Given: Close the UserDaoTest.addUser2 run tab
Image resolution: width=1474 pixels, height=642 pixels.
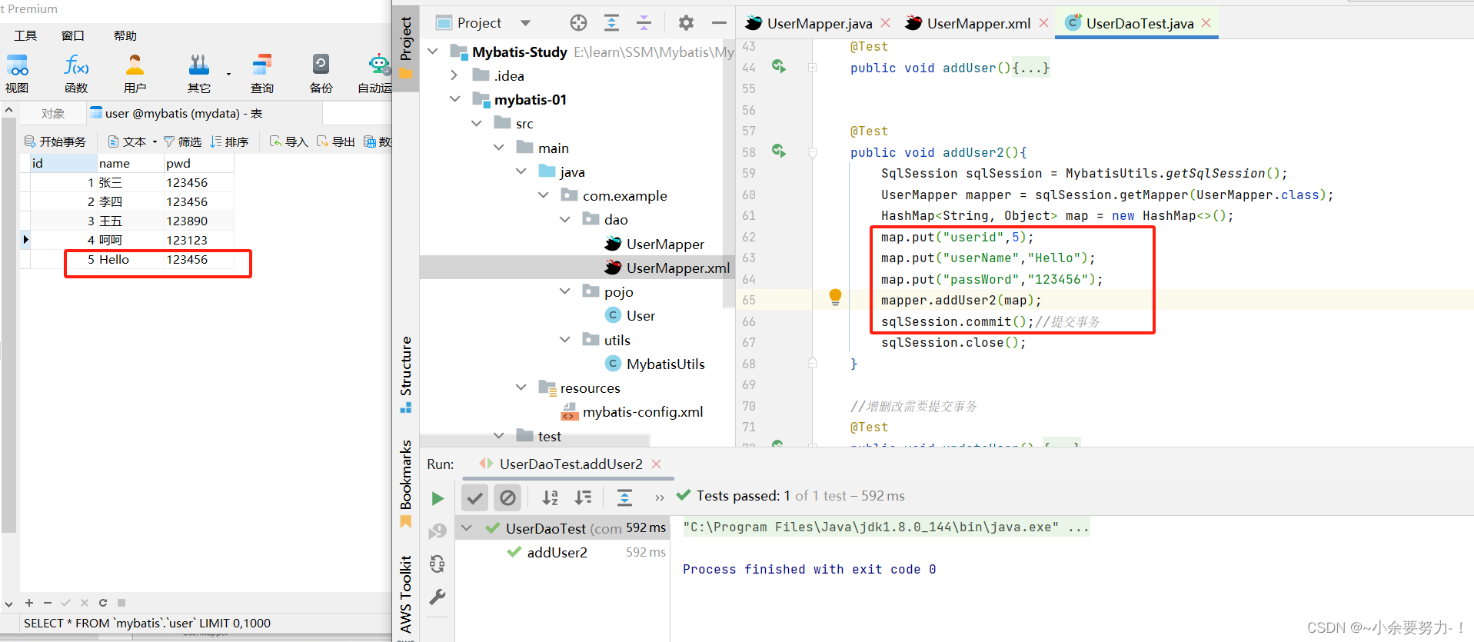Looking at the screenshot, I should (x=656, y=464).
